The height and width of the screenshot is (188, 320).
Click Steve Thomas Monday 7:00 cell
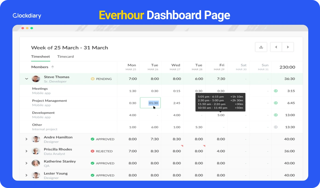133,79
